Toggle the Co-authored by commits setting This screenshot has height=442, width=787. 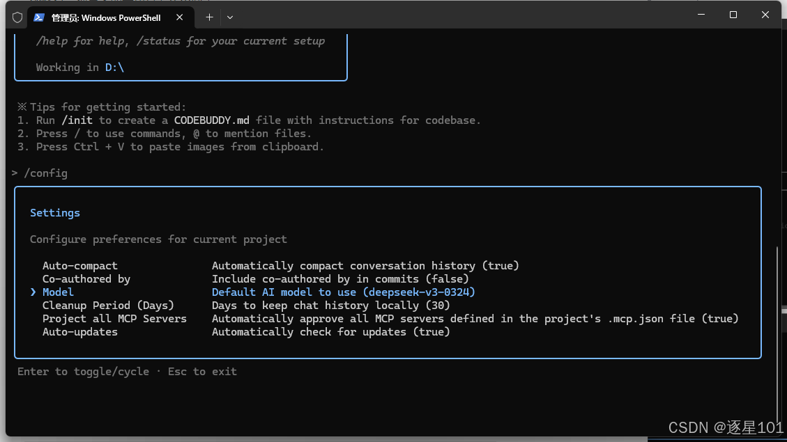click(86, 278)
